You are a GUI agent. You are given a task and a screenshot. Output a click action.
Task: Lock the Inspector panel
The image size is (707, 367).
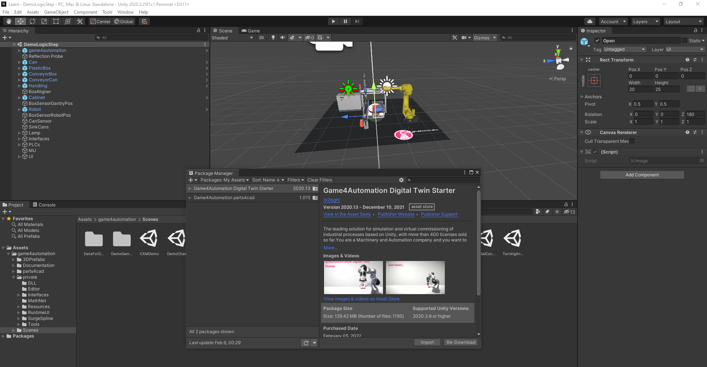coord(696,31)
